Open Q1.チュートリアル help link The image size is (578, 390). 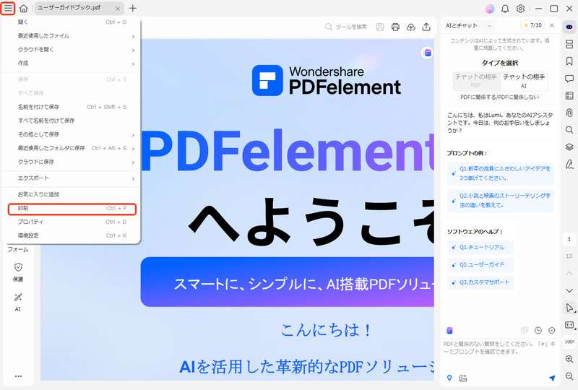click(480, 247)
